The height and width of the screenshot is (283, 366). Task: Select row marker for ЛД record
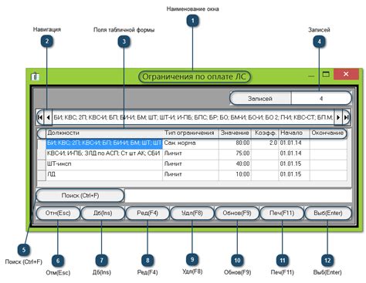[x=42, y=175]
